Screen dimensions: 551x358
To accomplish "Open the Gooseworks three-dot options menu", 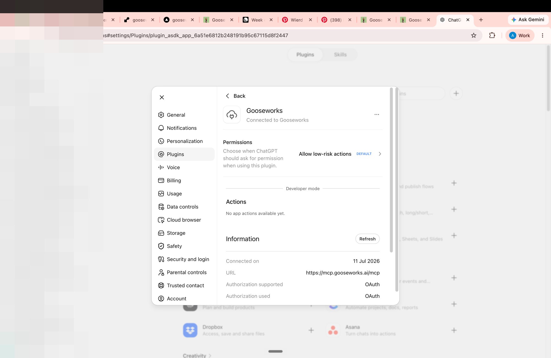I will click(x=377, y=114).
